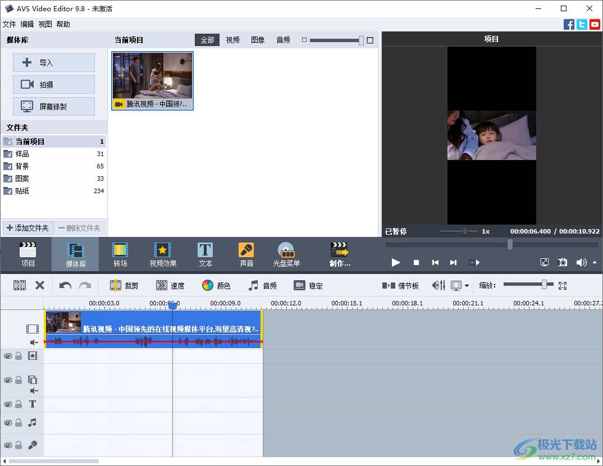The image size is (603, 466).
Task: Click the split clip icon in timeline toolbar
Action: (x=20, y=285)
